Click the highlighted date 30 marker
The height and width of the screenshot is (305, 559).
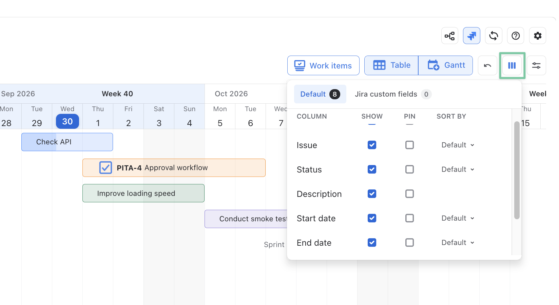[x=68, y=121]
